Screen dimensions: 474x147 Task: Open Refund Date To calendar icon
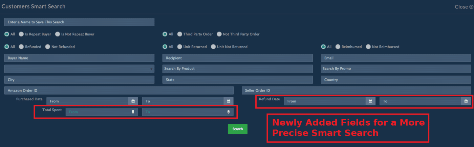coord(466,101)
